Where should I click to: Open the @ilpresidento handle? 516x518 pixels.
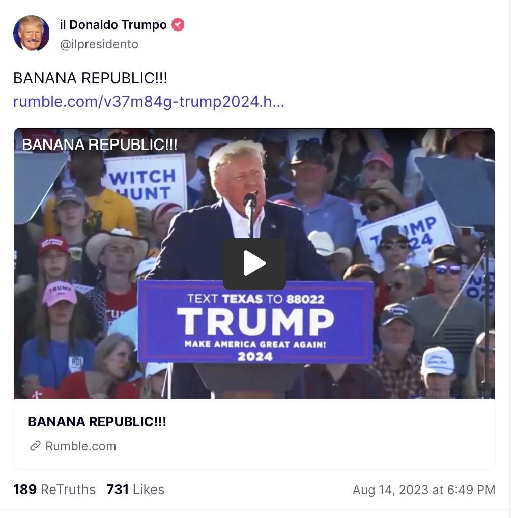(x=99, y=44)
